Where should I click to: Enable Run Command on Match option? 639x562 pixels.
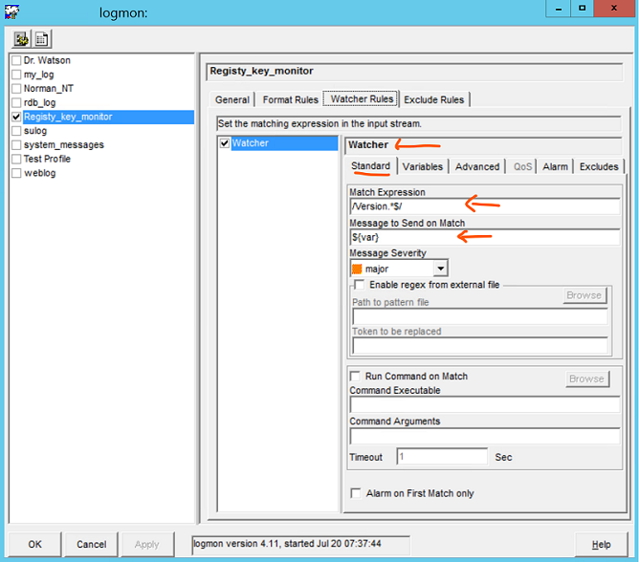click(357, 377)
